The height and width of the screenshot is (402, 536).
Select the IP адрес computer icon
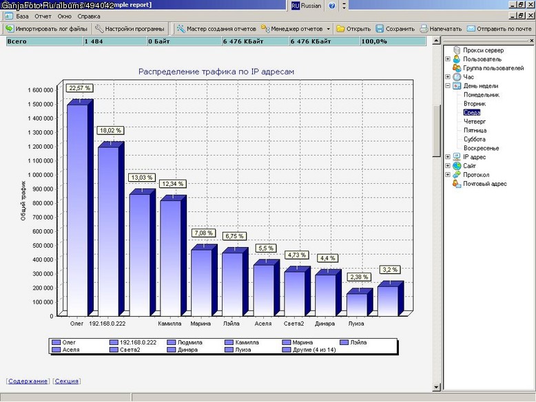pyautogui.click(x=457, y=157)
